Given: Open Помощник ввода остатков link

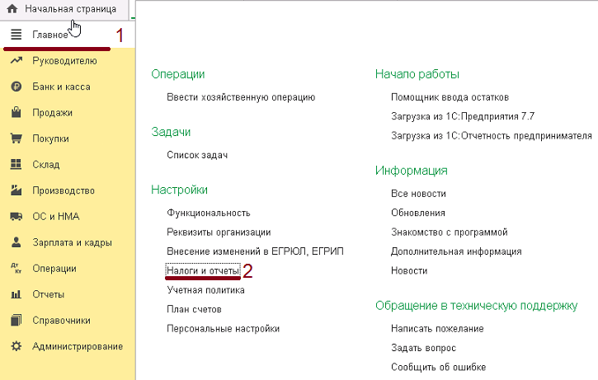Looking at the screenshot, I should 450,97.
